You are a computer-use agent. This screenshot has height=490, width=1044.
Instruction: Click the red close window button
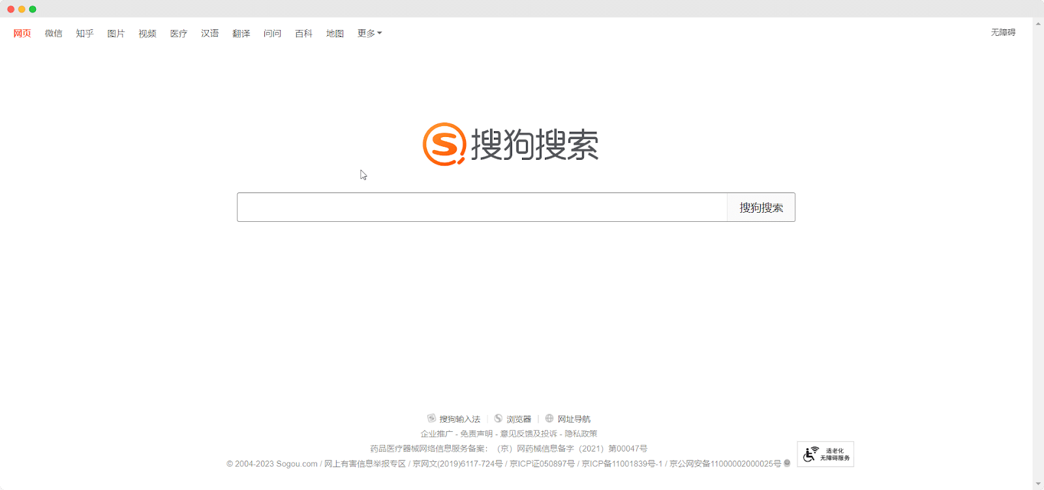click(x=10, y=9)
